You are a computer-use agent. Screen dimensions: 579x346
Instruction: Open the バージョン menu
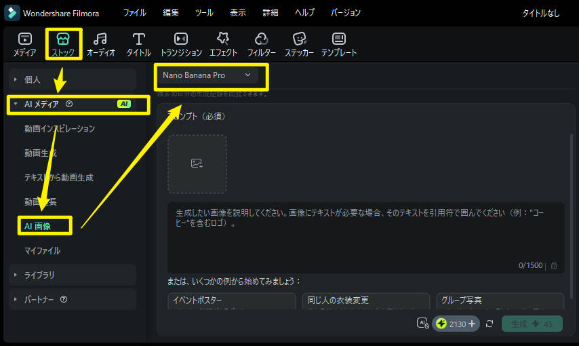tap(345, 13)
